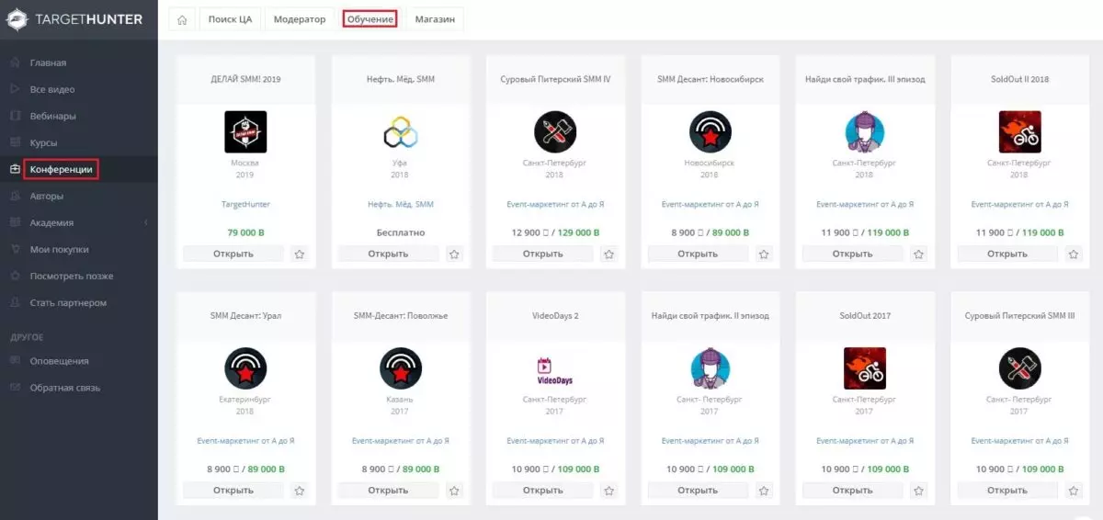Click the home icon in top navigation
1103x520 pixels.
[x=183, y=19]
